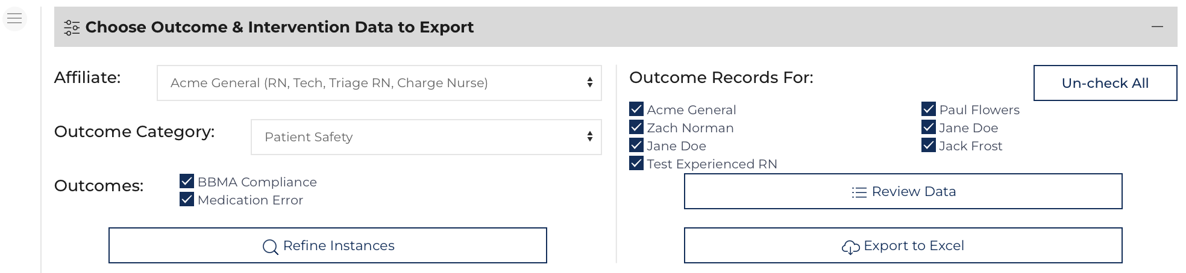Screen dimensions: 1186x273
Task: Click the sliders filter icon in header
Action: click(72, 28)
